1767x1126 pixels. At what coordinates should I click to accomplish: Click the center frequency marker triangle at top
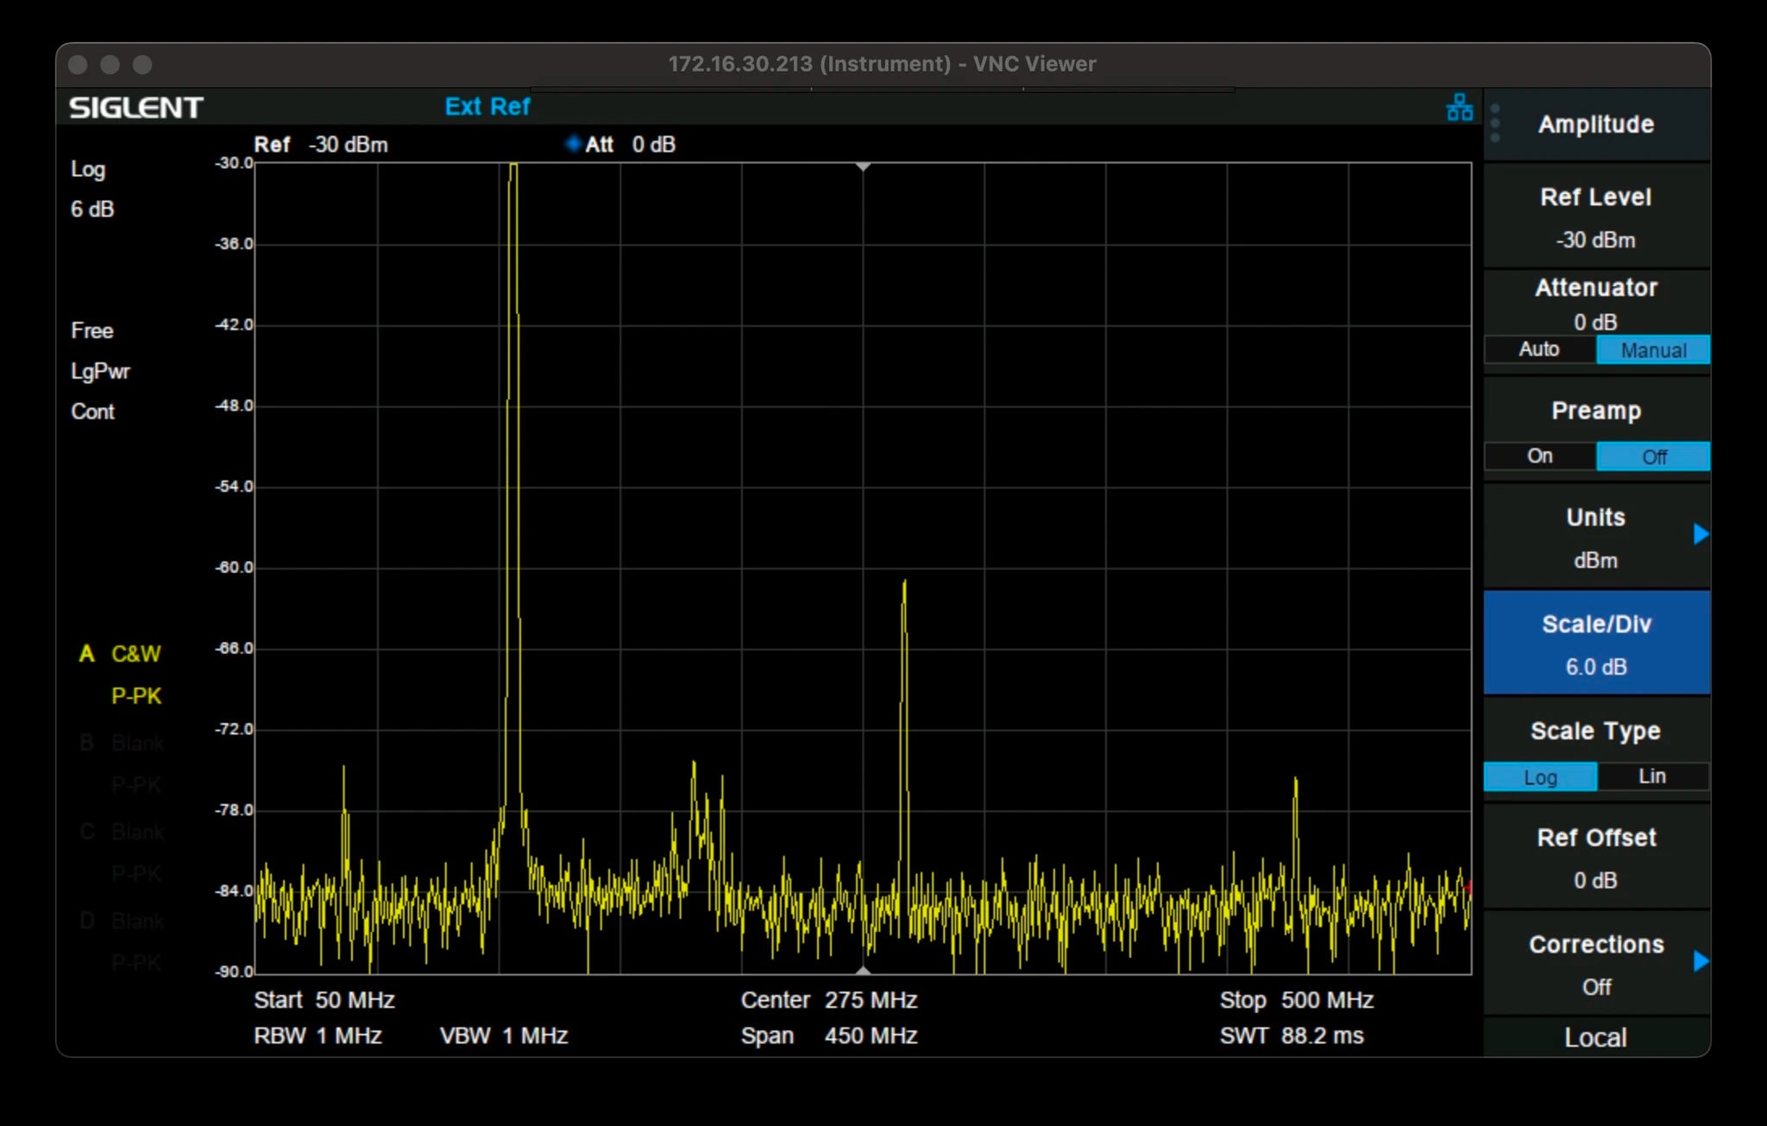[863, 167]
